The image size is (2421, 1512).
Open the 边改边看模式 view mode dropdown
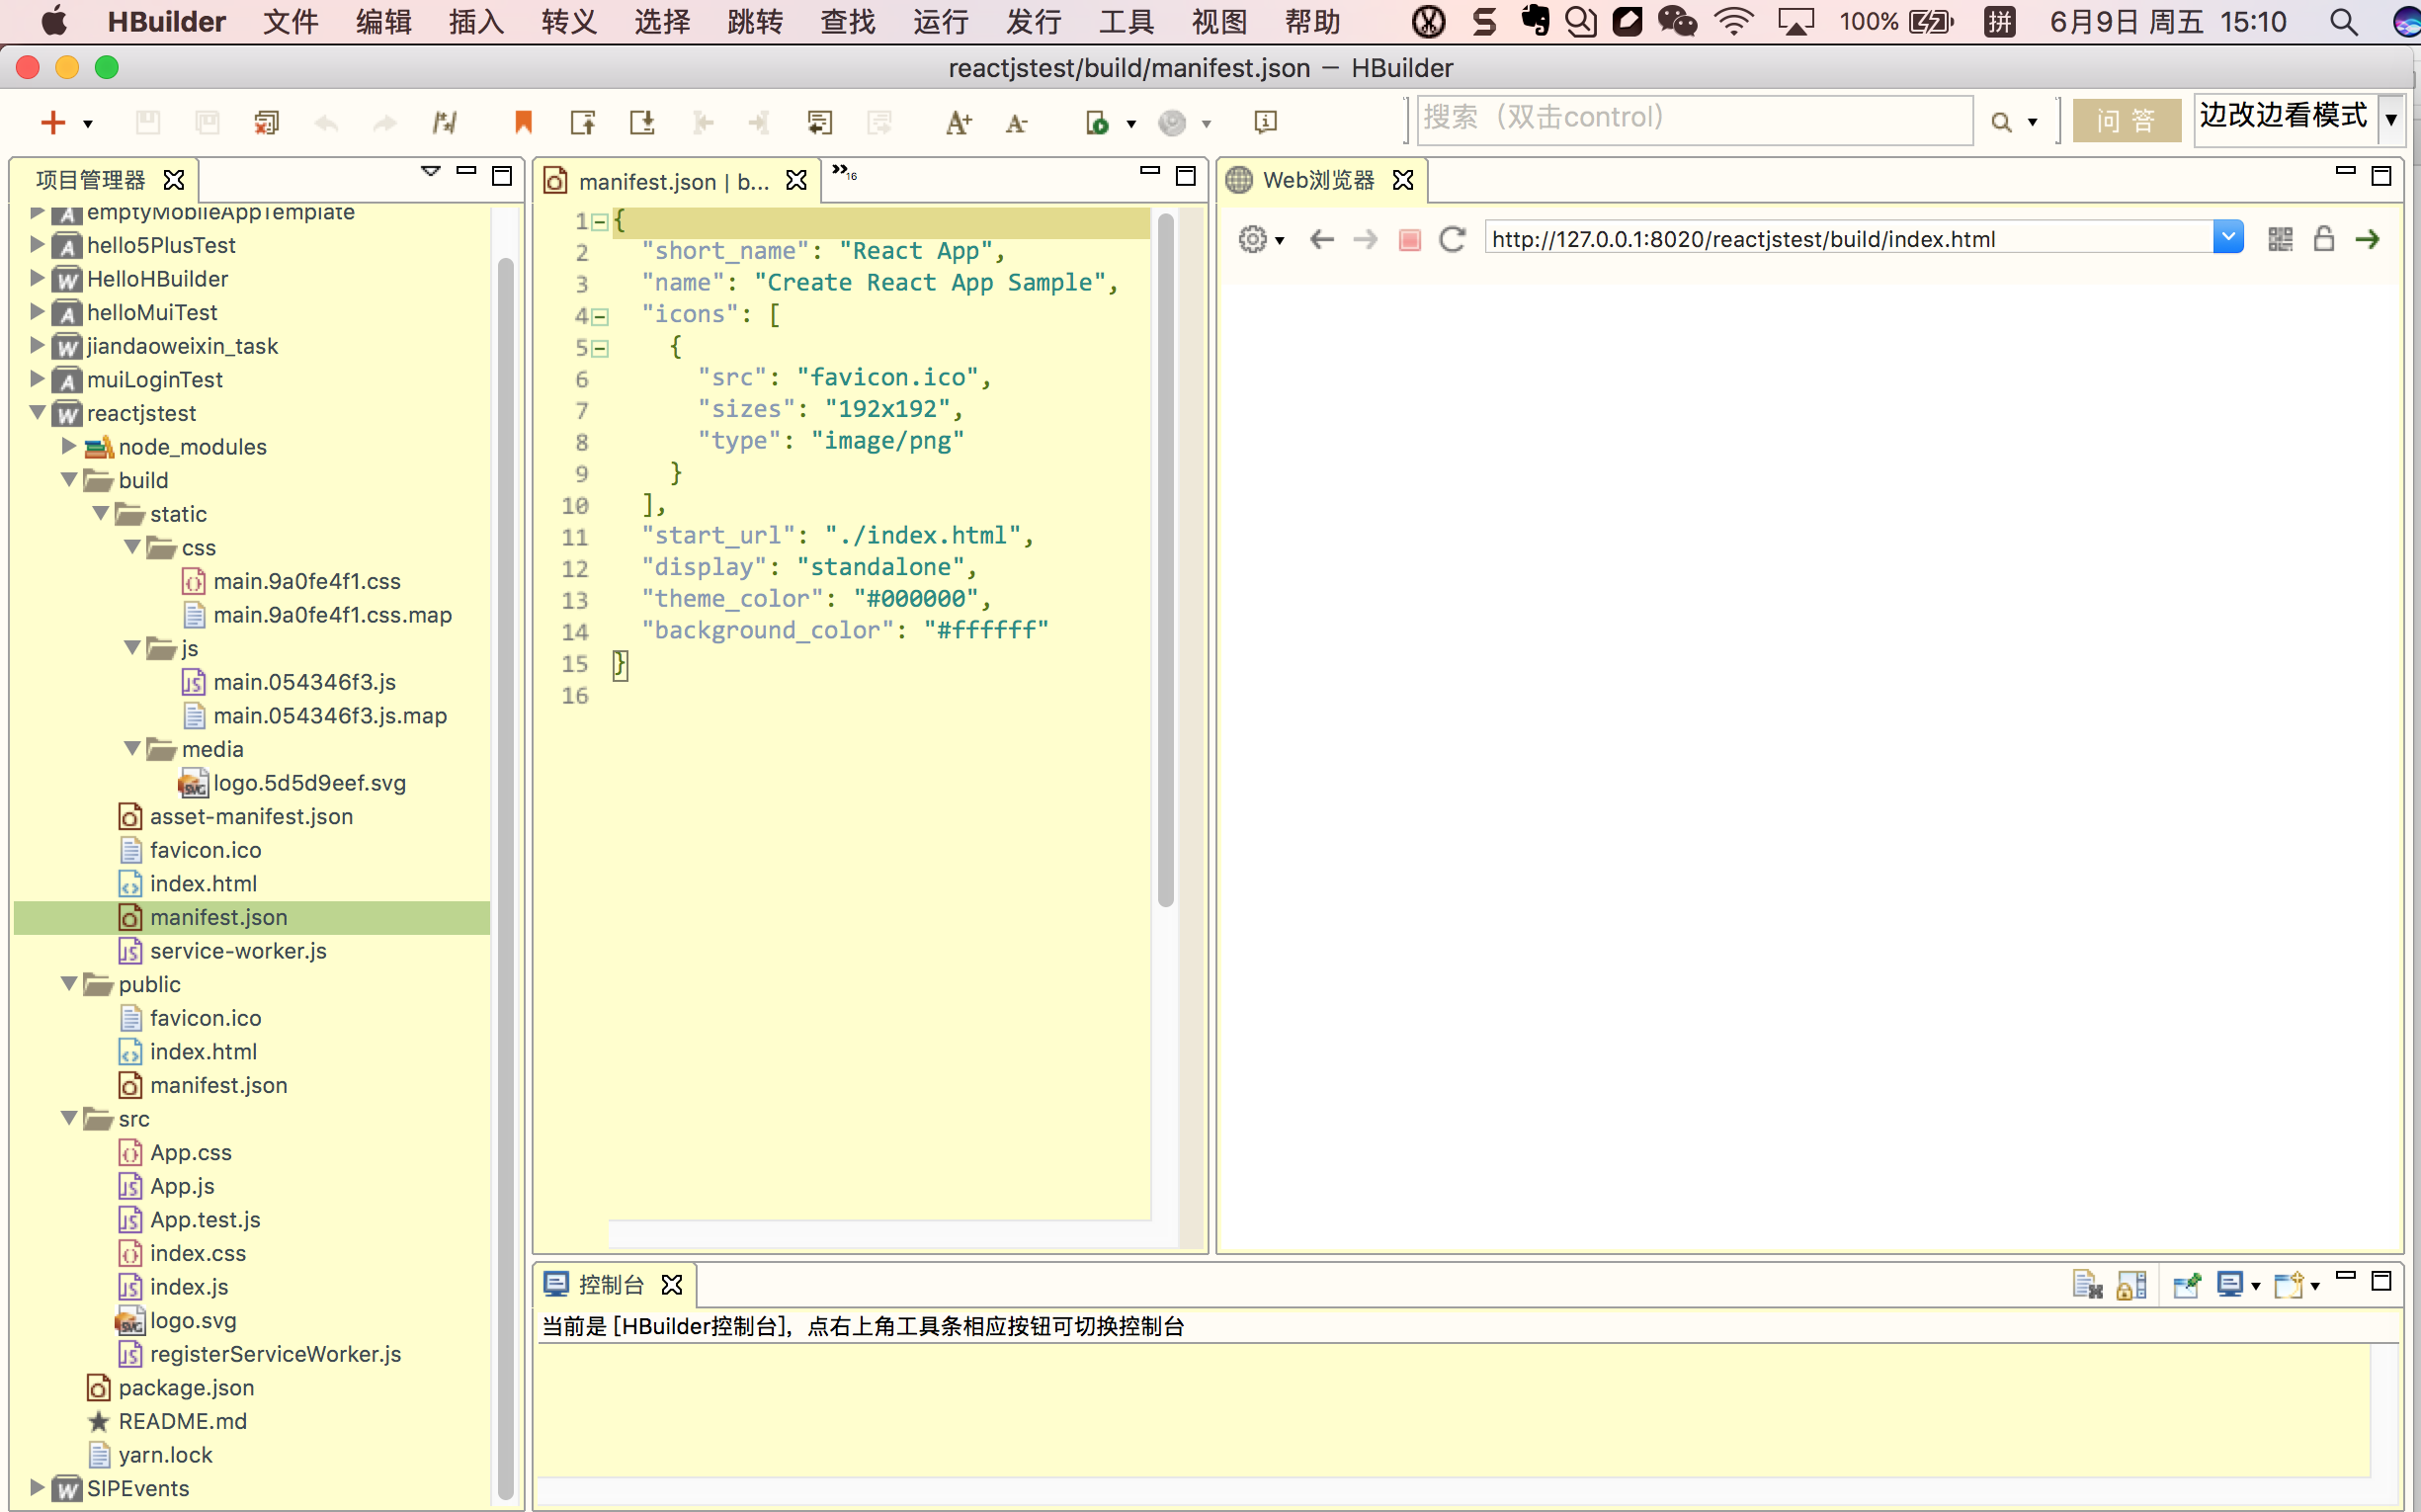pyautogui.click(x=2391, y=121)
